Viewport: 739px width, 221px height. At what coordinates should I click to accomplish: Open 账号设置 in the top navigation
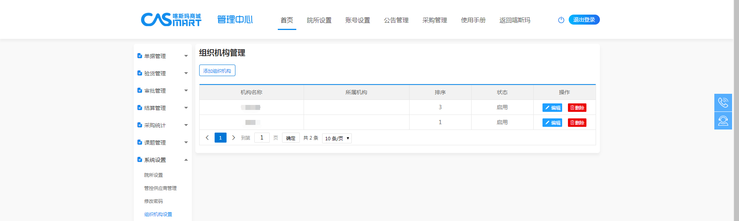pos(358,20)
